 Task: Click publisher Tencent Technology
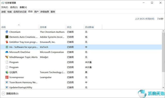coord(52,72)
